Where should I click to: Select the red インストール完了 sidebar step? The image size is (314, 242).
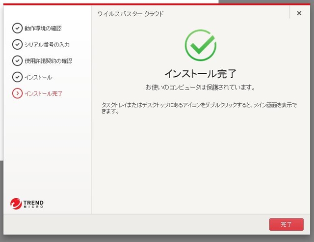click(44, 93)
